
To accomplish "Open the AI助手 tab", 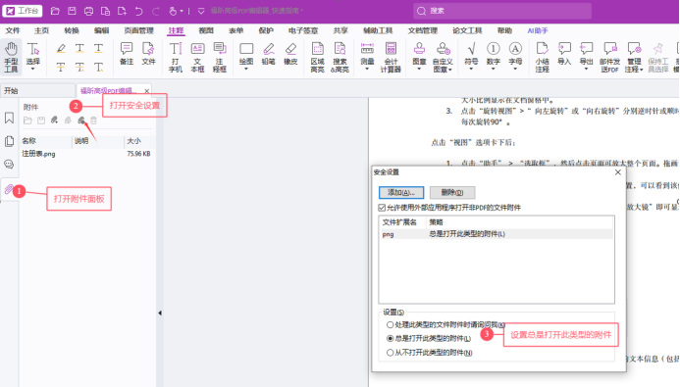I will 538,30.
